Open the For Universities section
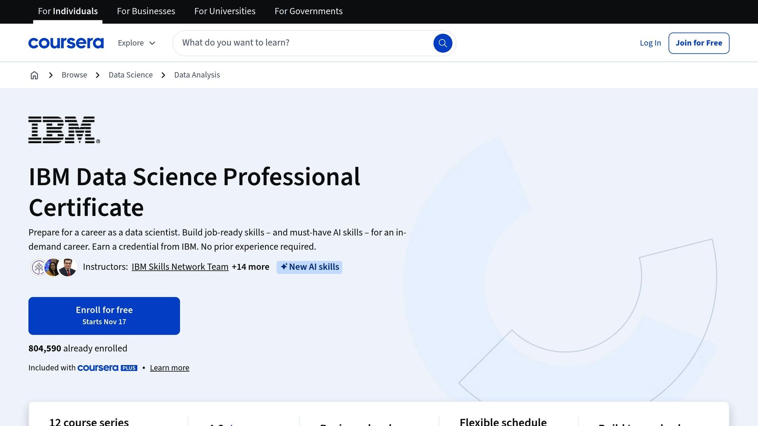The image size is (758, 426). (x=225, y=11)
